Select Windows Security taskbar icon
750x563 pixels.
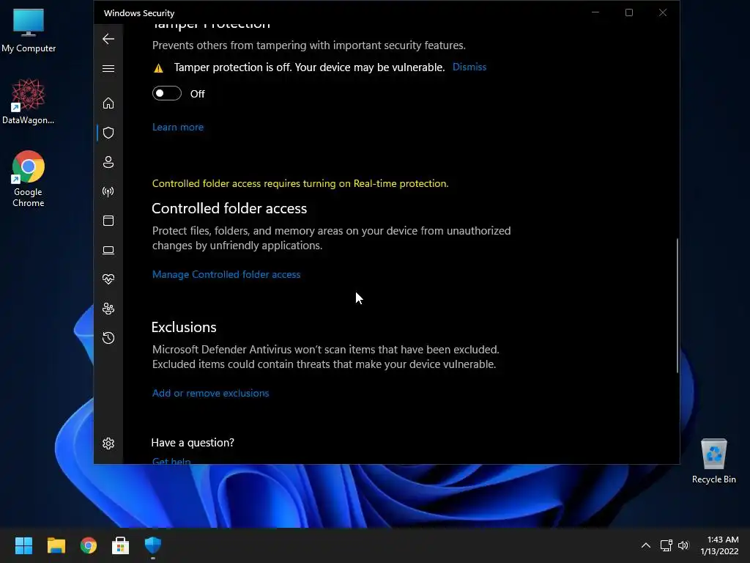153,545
